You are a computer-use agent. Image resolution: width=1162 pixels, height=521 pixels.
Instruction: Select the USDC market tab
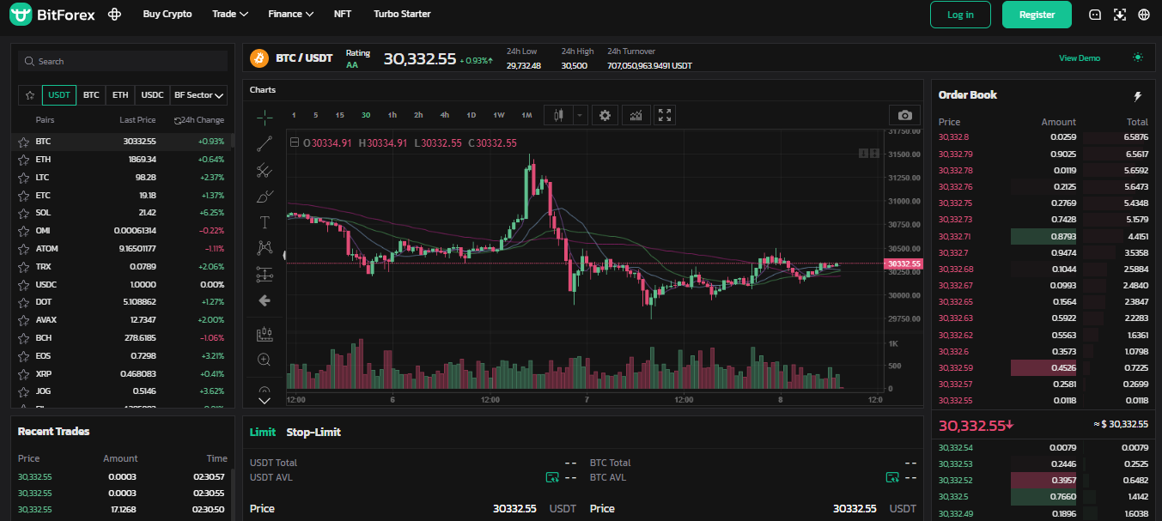[x=152, y=95]
